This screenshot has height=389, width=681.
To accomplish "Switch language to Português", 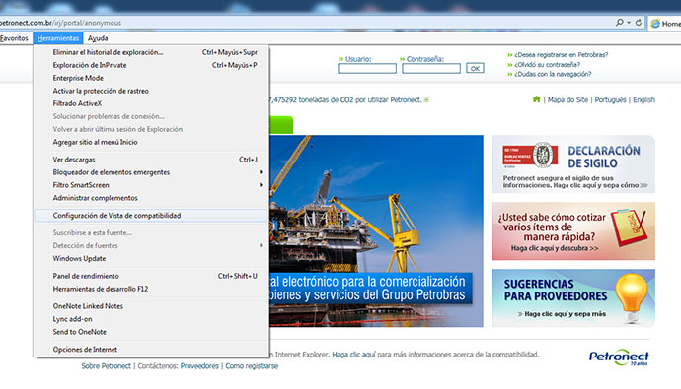I will pyautogui.click(x=610, y=100).
